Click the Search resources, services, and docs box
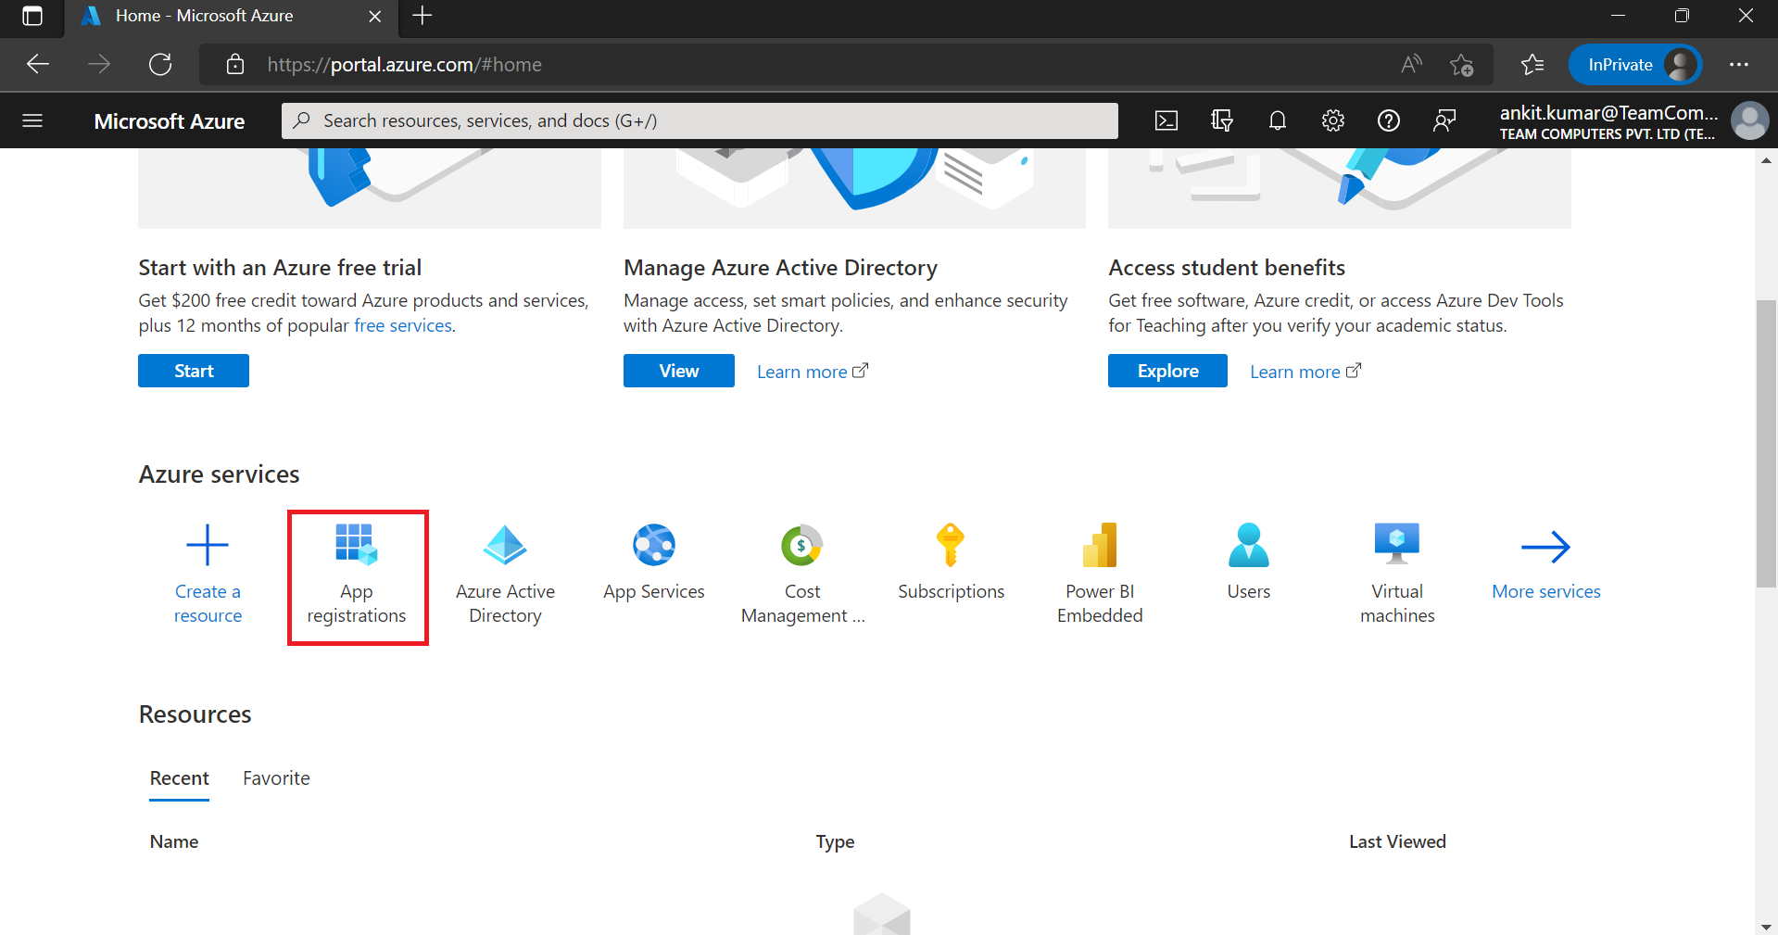 700,120
